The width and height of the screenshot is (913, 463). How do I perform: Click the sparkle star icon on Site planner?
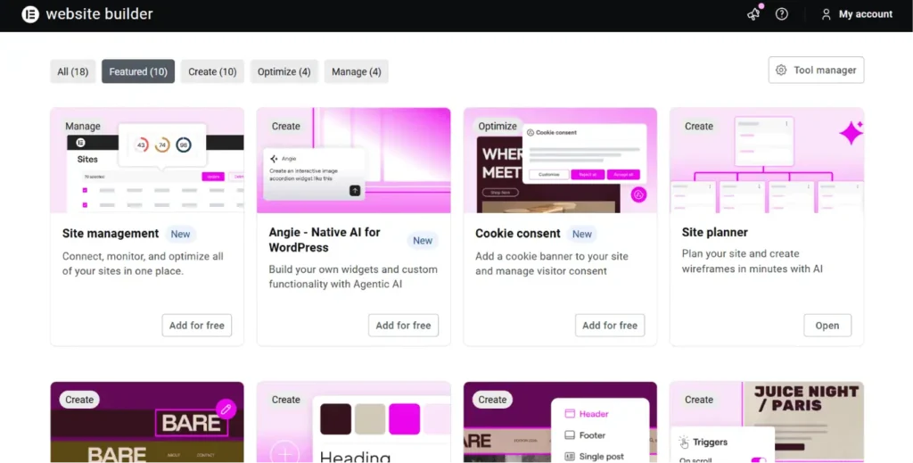tap(851, 133)
